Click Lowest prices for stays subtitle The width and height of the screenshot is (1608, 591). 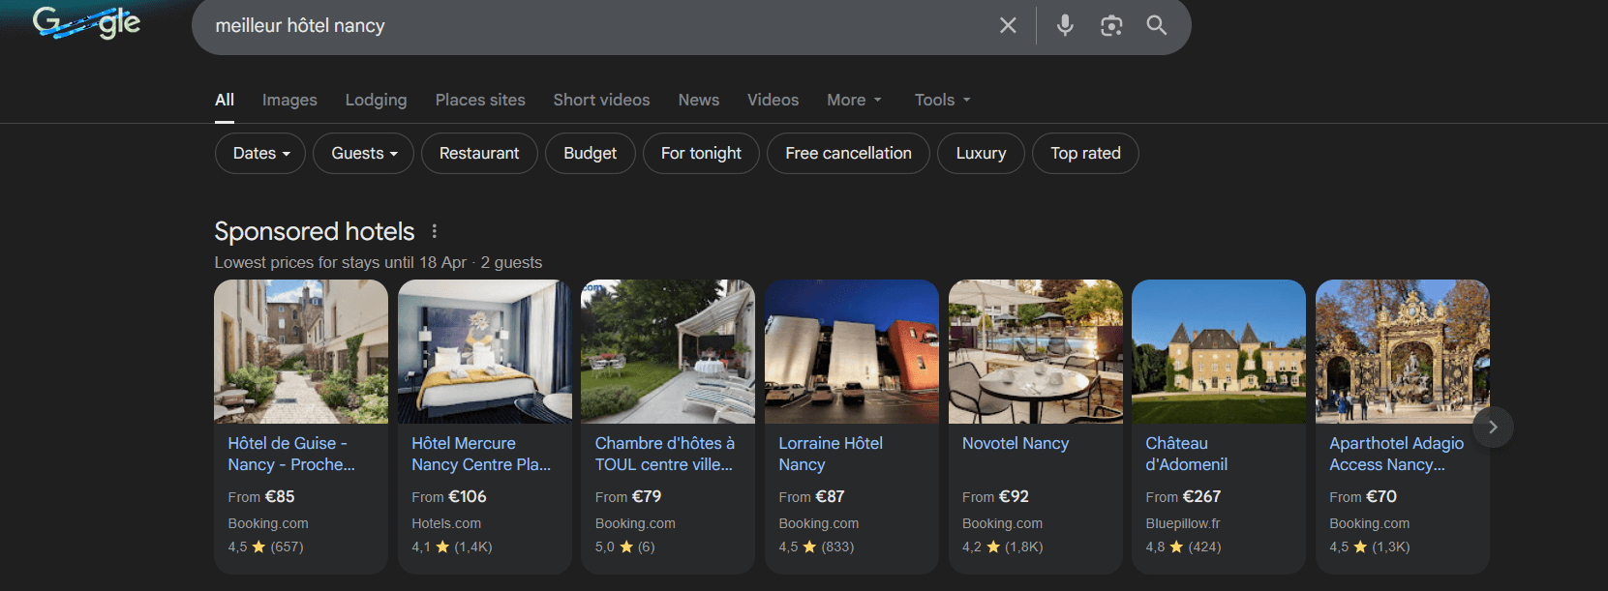coord(379,262)
